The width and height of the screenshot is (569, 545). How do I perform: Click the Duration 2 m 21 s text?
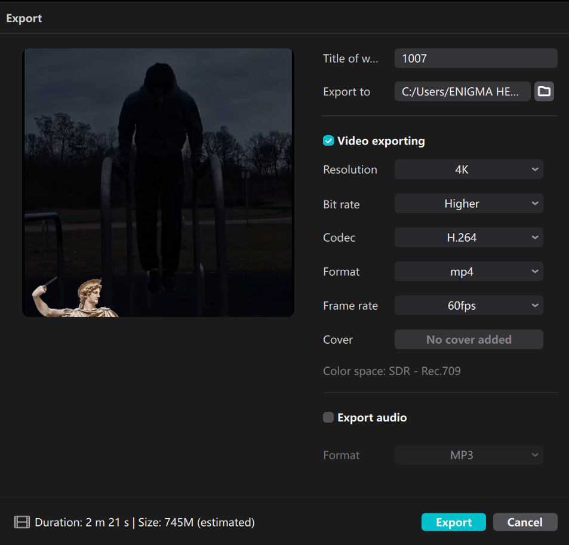tap(82, 522)
